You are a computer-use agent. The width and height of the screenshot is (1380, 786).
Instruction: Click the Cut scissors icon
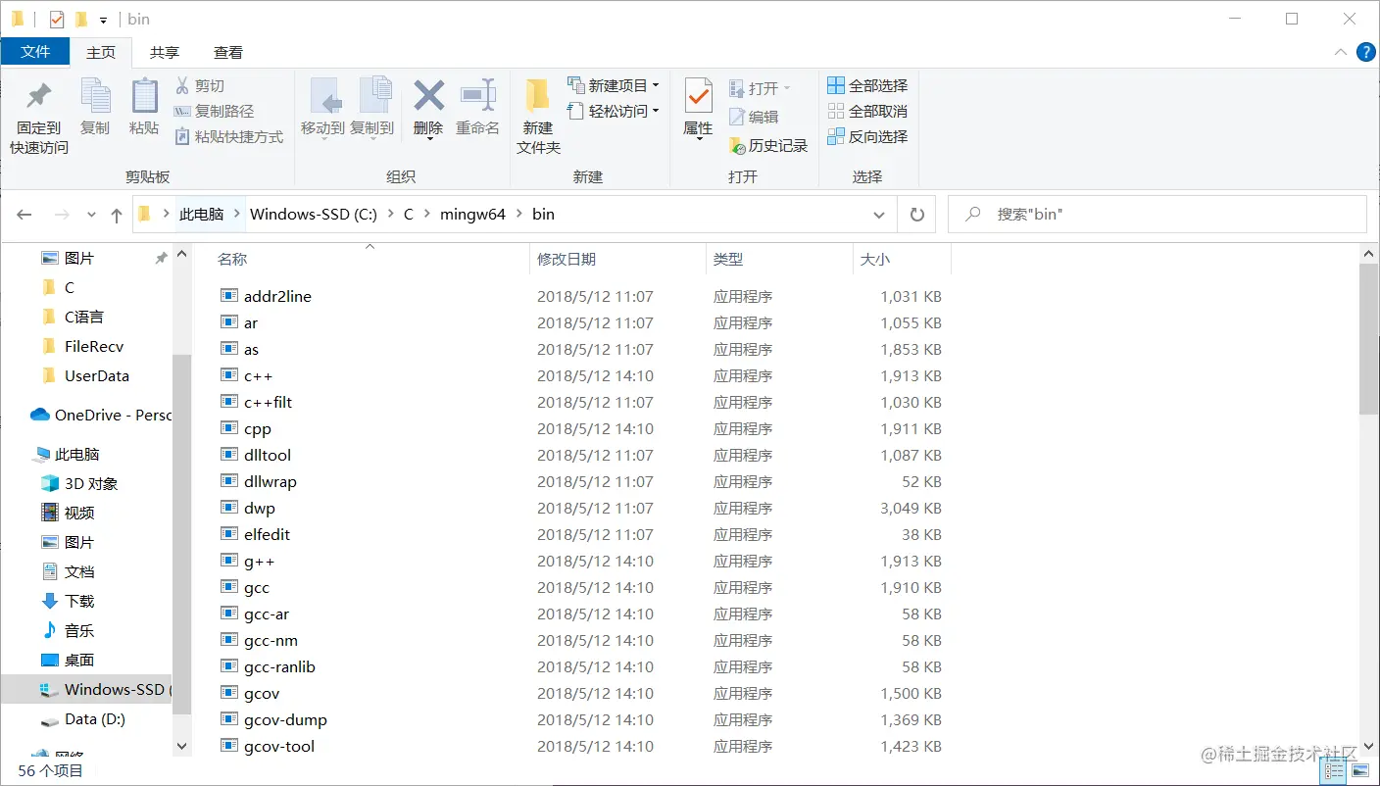[x=182, y=86]
